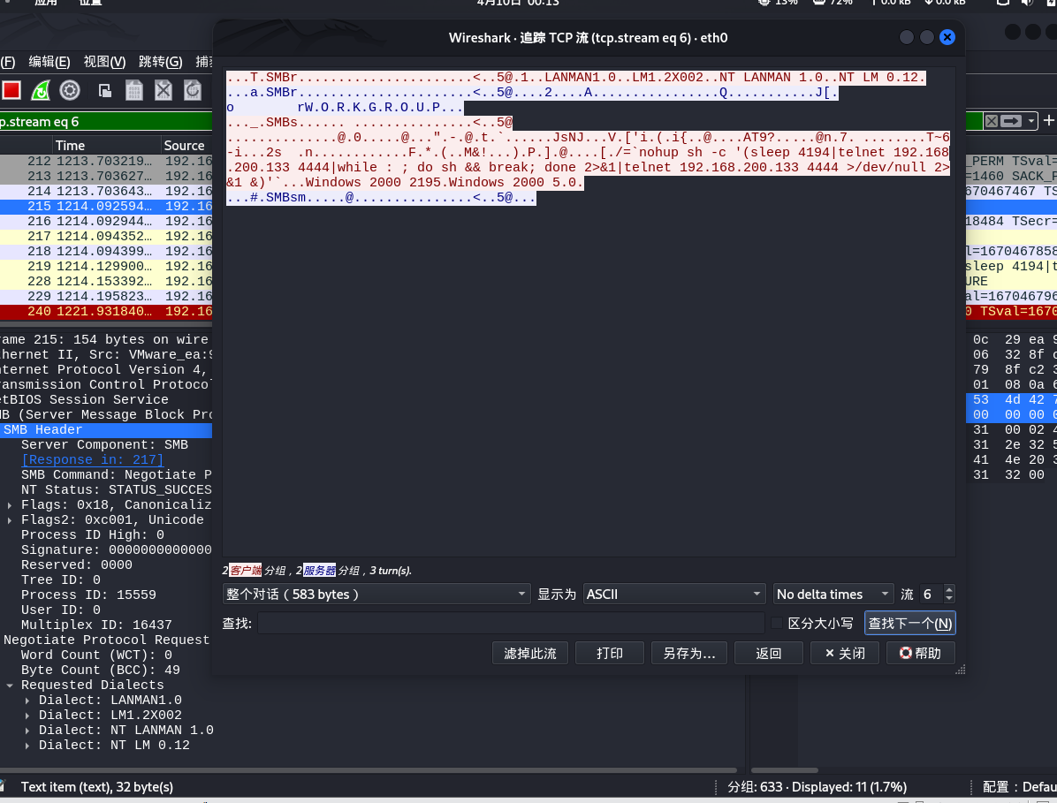Click the Source column header
The width and height of the screenshot is (1057, 803).
(x=186, y=146)
